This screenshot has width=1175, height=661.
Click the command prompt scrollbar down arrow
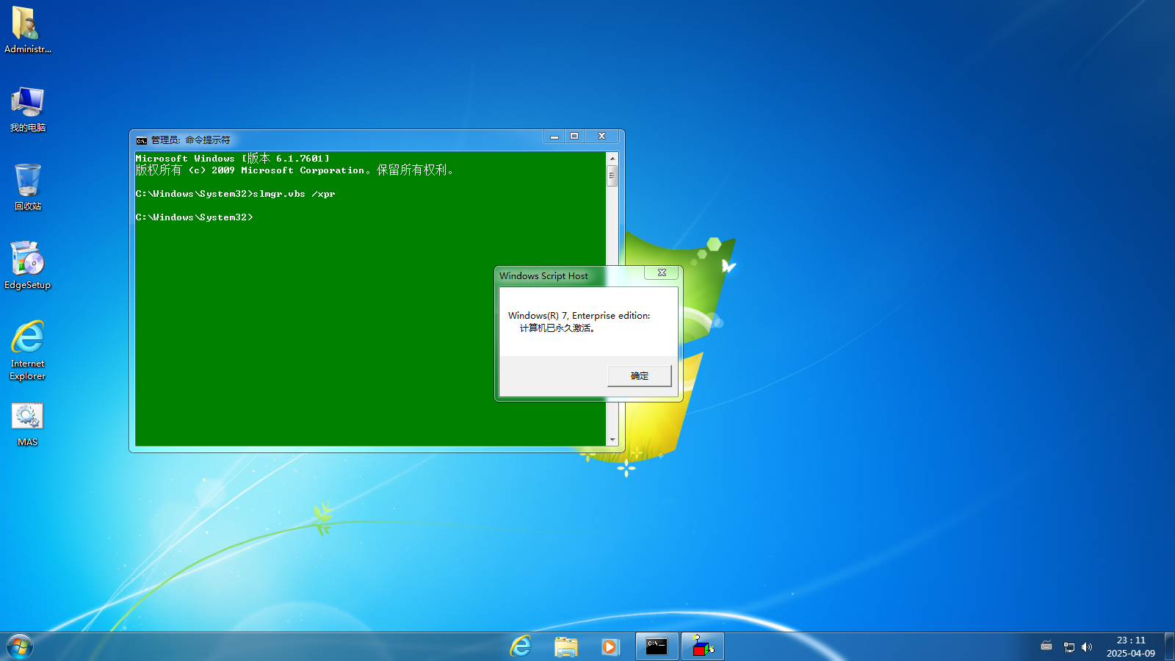coord(612,440)
